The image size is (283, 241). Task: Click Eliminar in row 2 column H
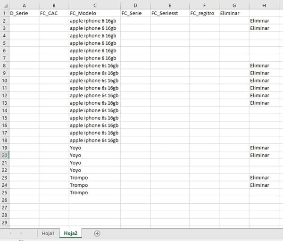click(264, 21)
